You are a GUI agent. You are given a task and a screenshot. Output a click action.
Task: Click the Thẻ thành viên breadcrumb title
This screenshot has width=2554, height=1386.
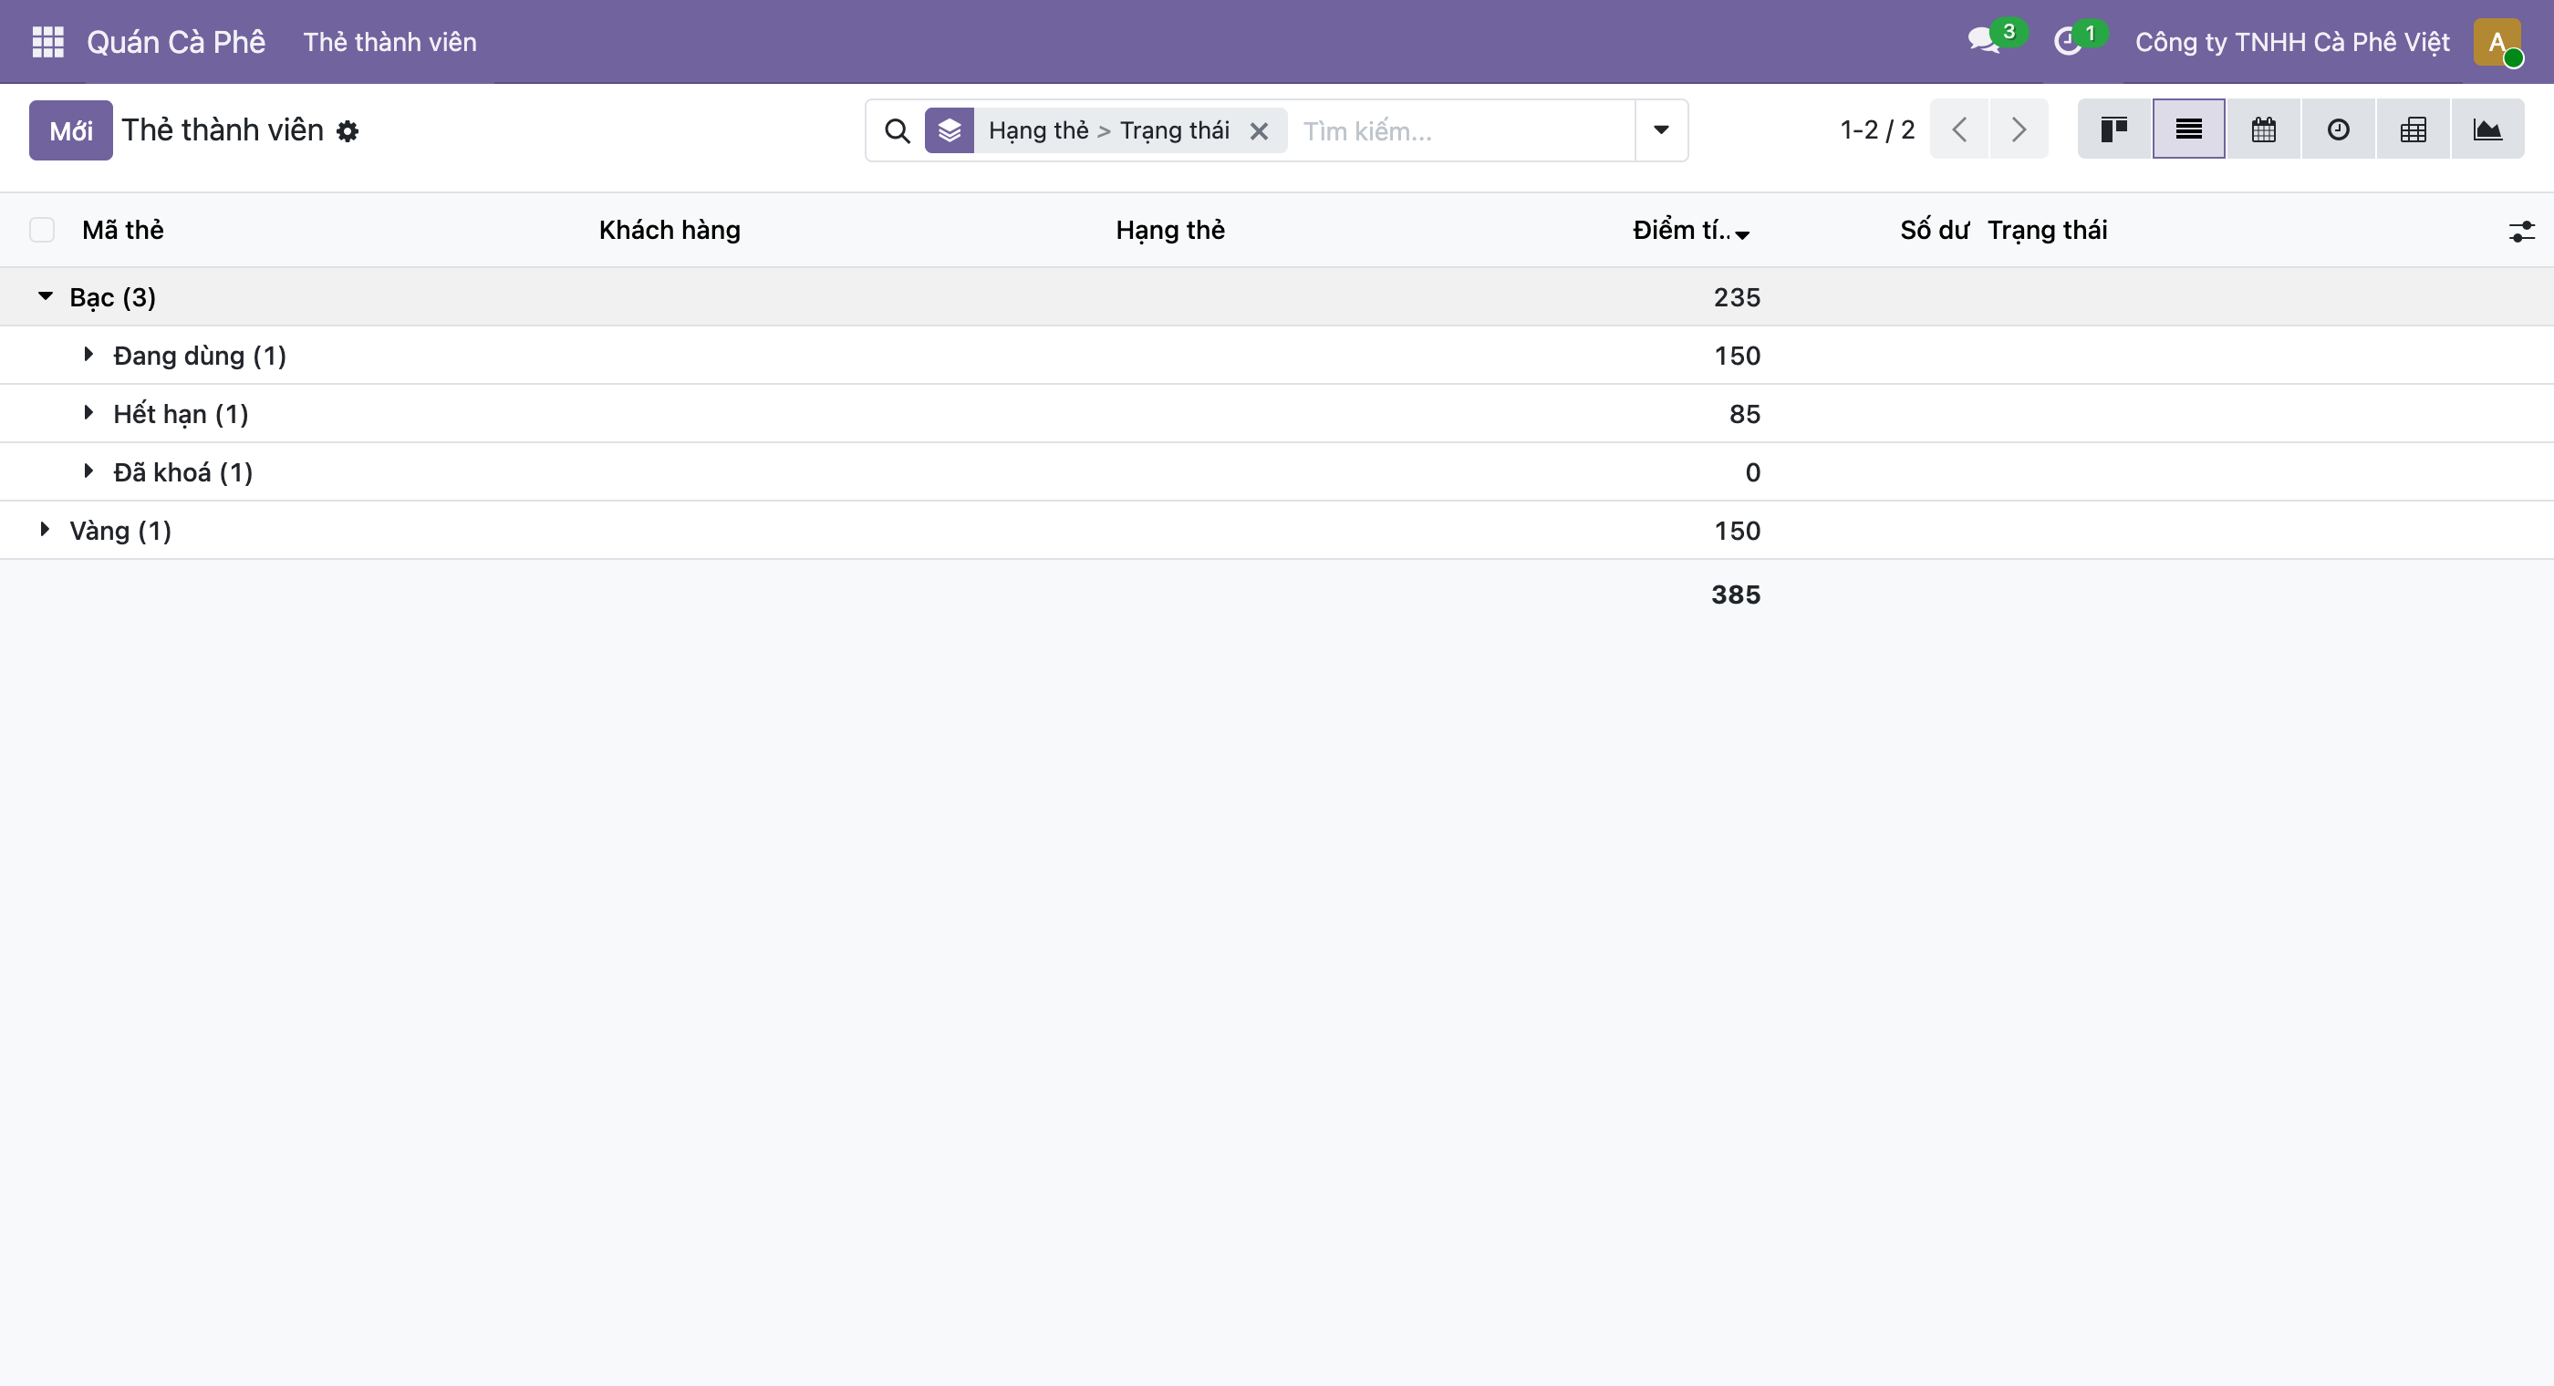click(x=222, y=129)
